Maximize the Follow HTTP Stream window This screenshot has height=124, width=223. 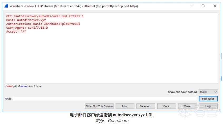pyautogui.click(x=203, y=6)
